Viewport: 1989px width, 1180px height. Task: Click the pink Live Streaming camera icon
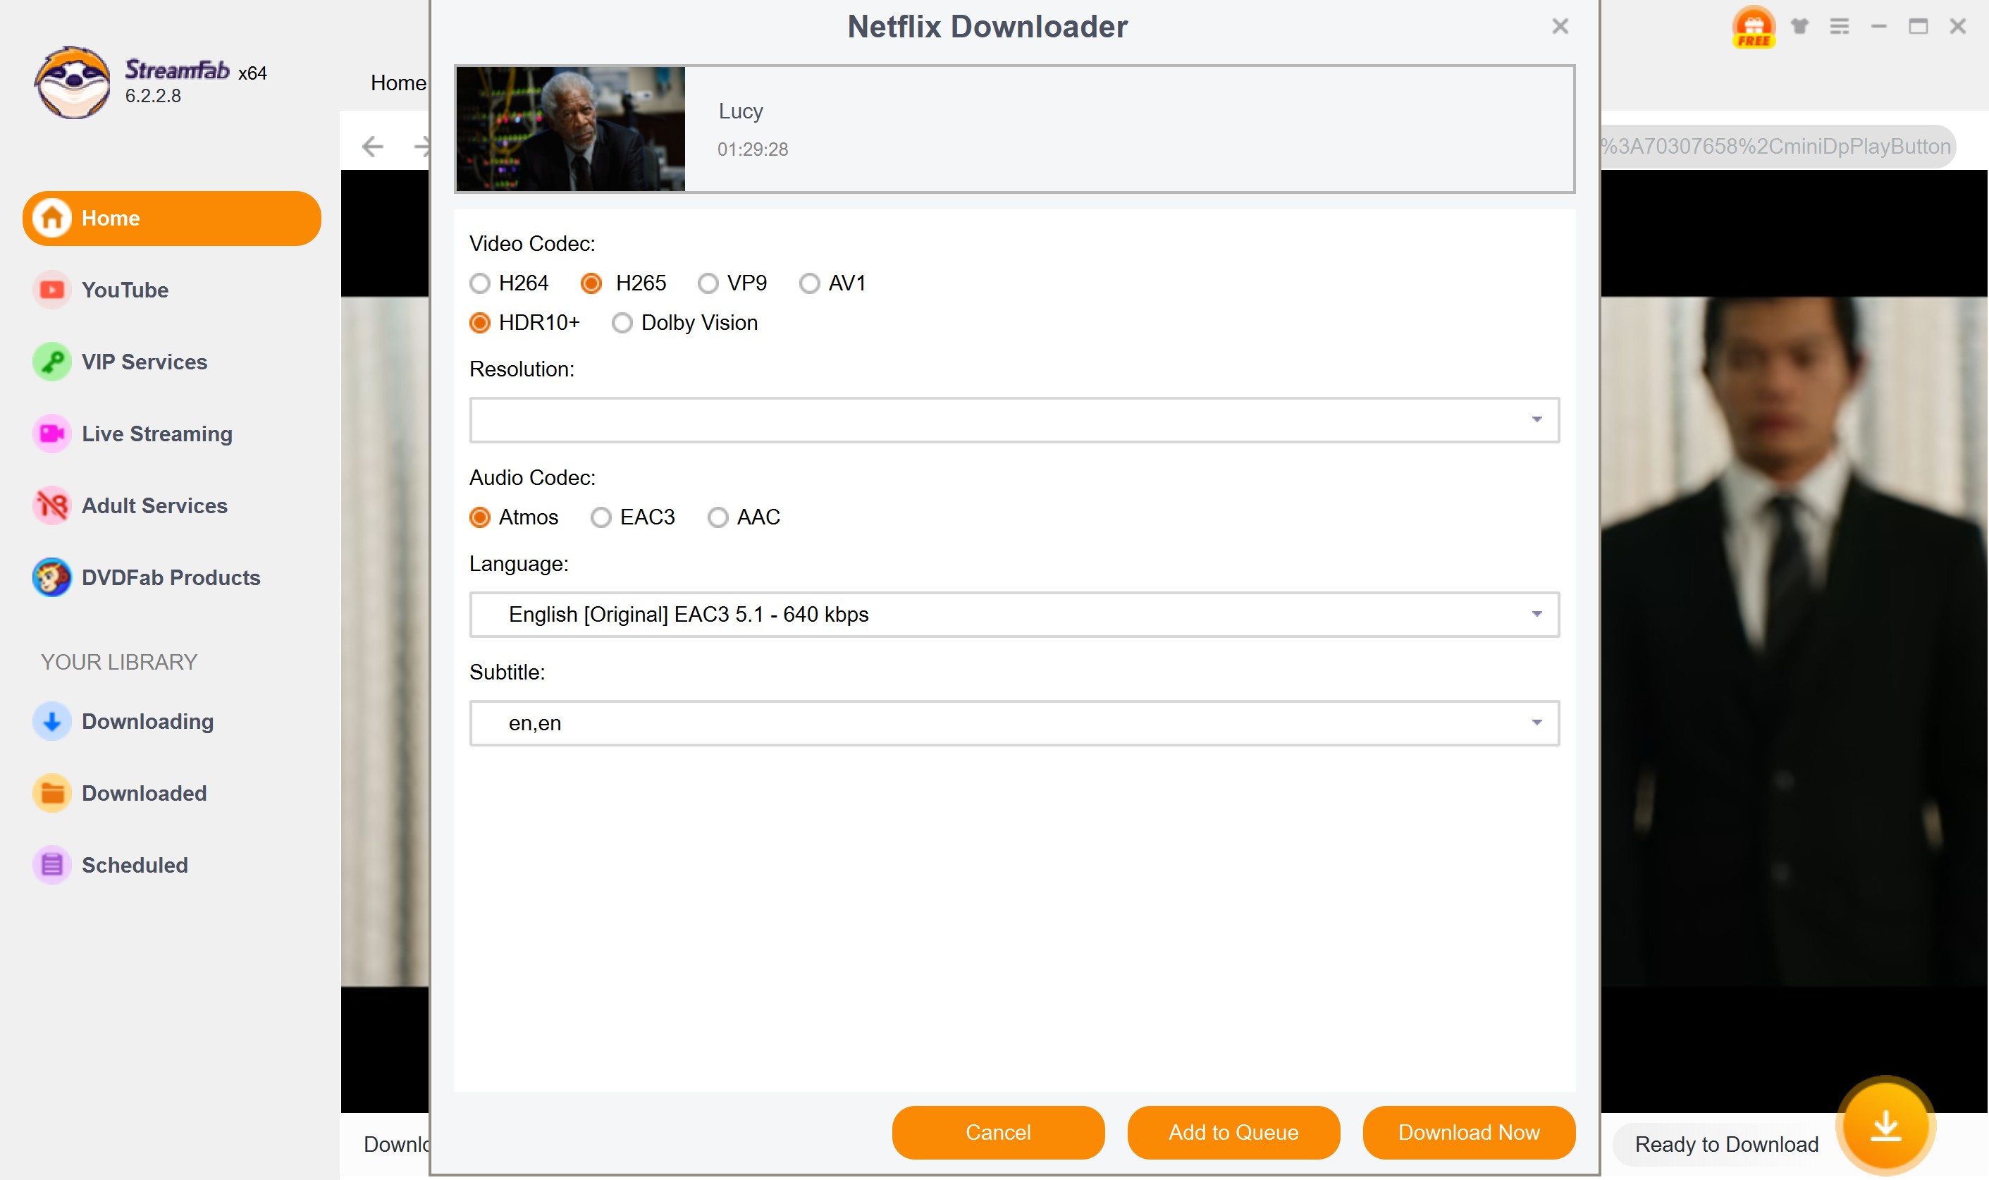tap(51, 434)
